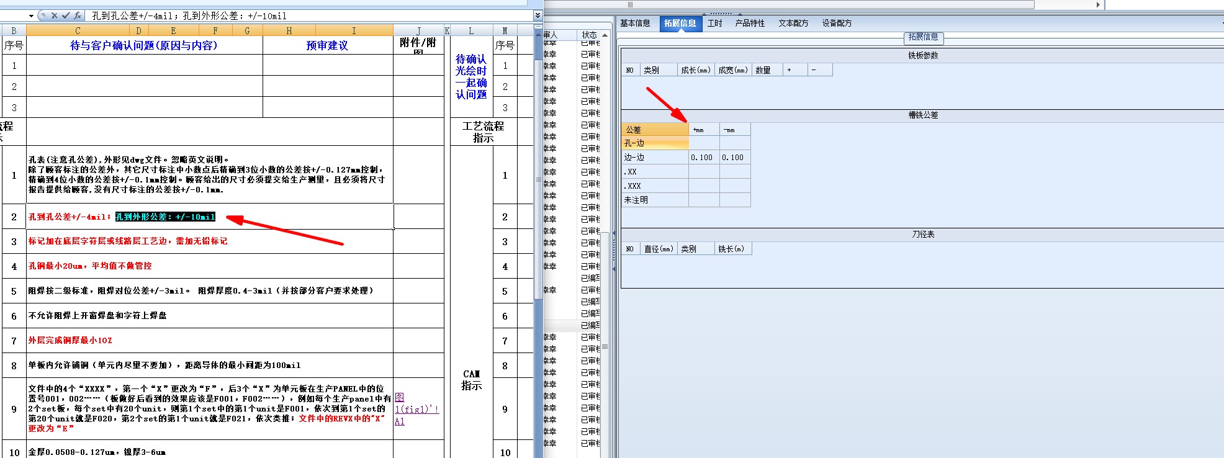Image resolution: width=1224 pixels, height=458 pixels.
Task: Click the 刀径表 section title
Action: coord(923,235)
